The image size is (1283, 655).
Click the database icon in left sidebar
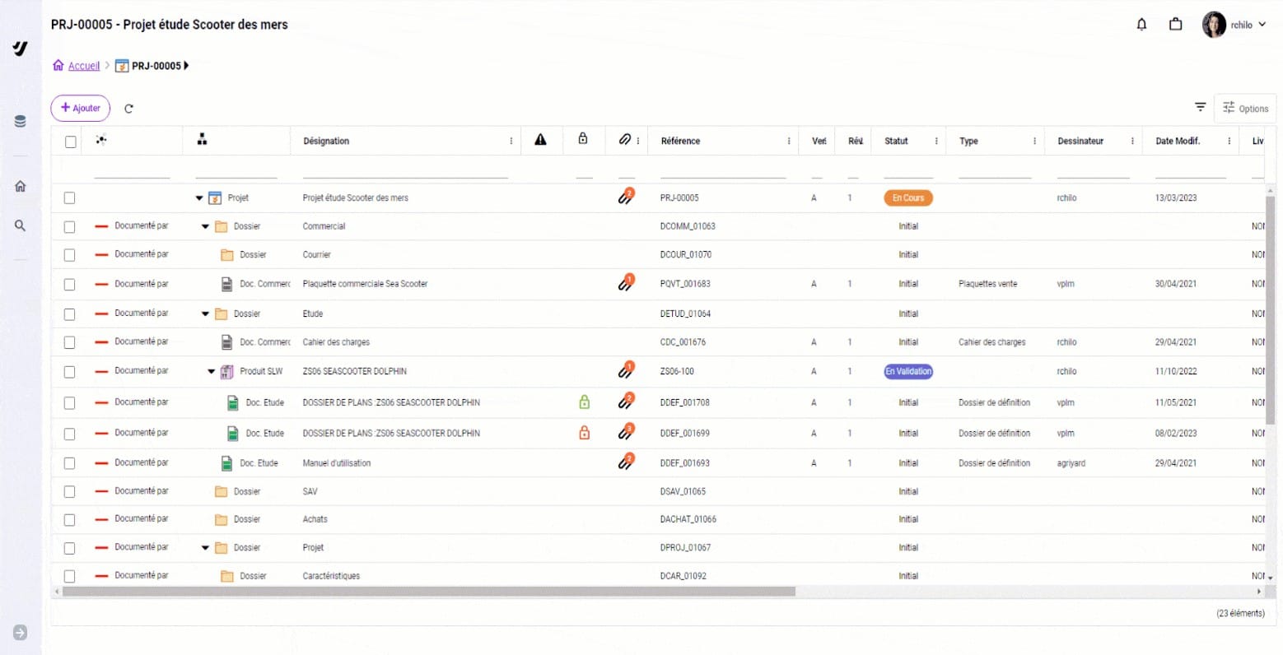click(x=20, y=121)
